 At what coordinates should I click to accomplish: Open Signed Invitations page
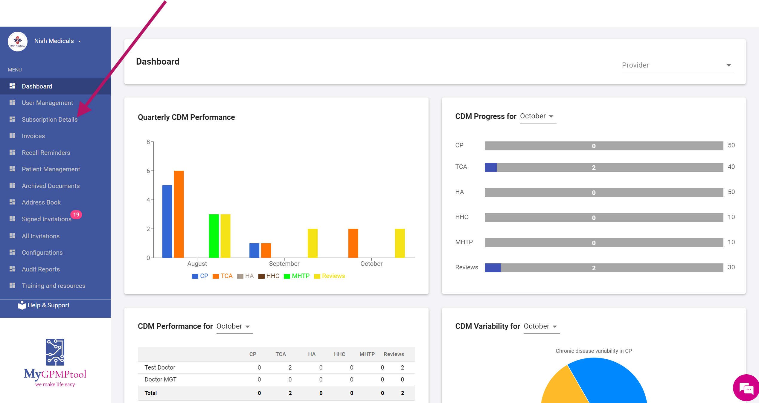(55, 219)
